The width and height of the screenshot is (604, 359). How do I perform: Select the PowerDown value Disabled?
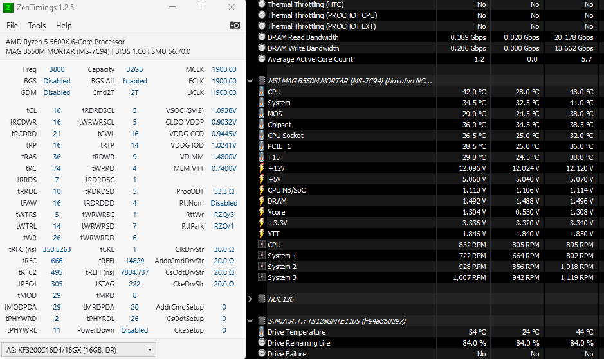[135, 330]
